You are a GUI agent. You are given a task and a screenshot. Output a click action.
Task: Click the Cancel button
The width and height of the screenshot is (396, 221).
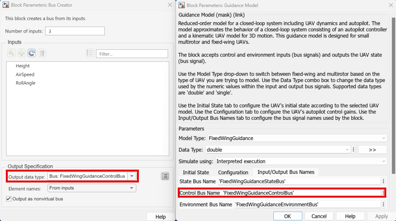pos(319,216)
